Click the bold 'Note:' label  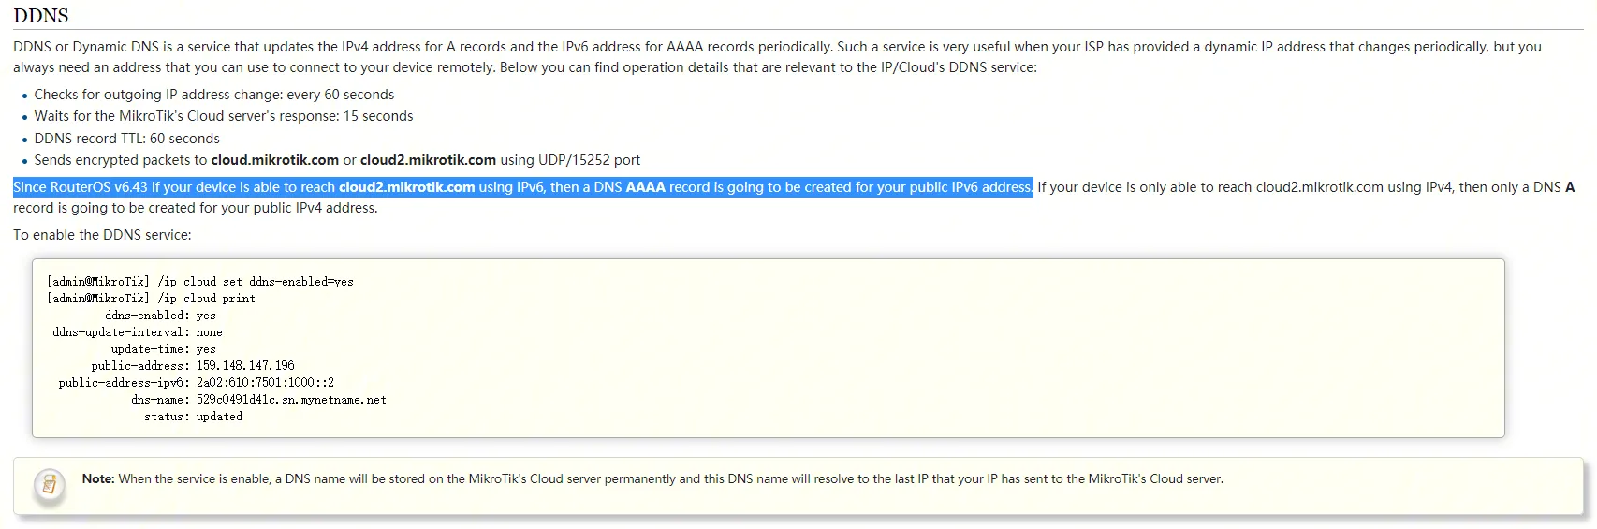[x=98, y=478]
